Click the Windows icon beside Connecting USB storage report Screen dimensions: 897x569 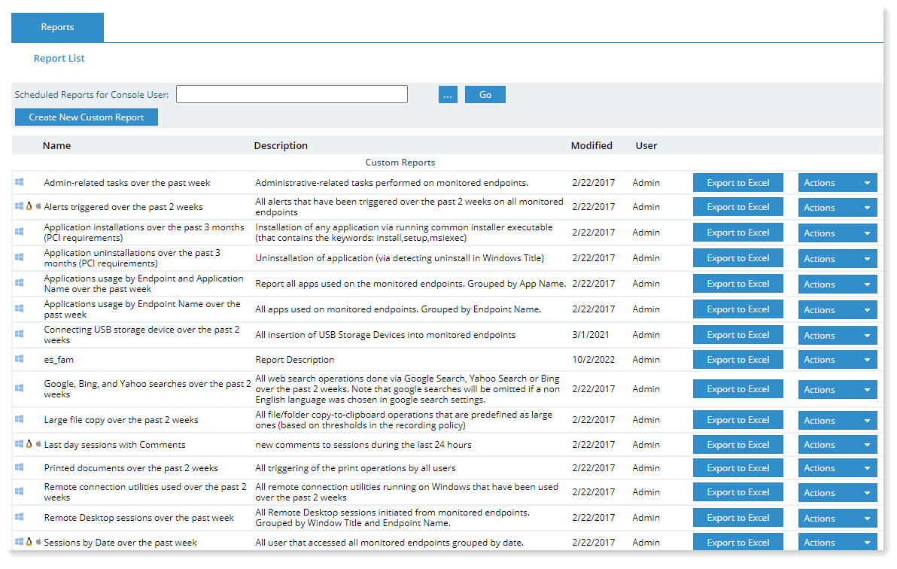19,334
